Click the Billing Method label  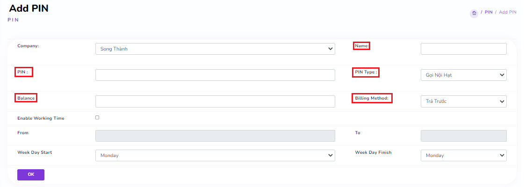[372, 98]
